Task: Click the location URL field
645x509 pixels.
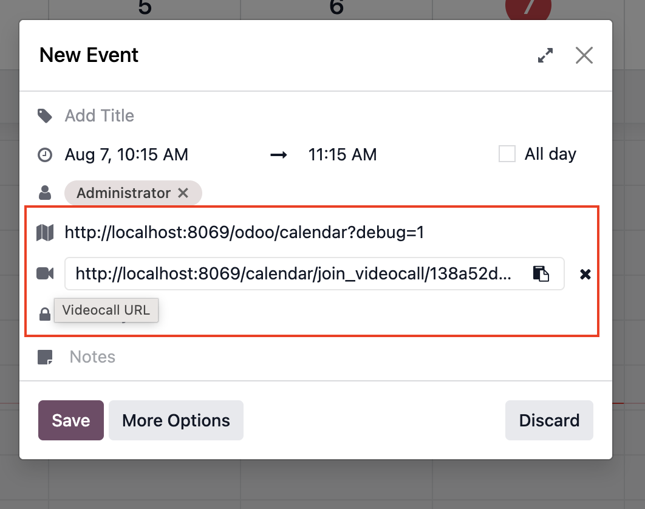Action: [x=325, y=233]
